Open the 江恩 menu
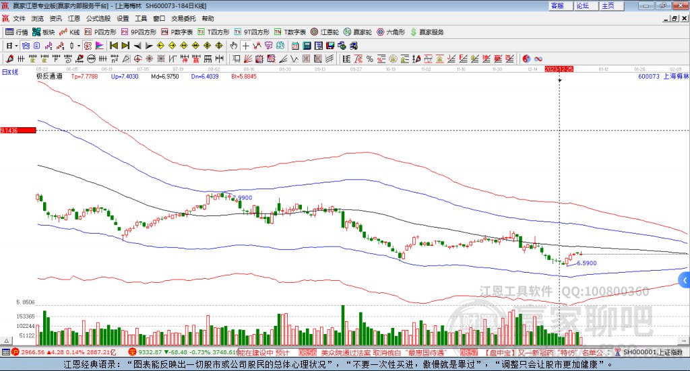The width and height of the screenshot is (690, 371). click(74, 18)
